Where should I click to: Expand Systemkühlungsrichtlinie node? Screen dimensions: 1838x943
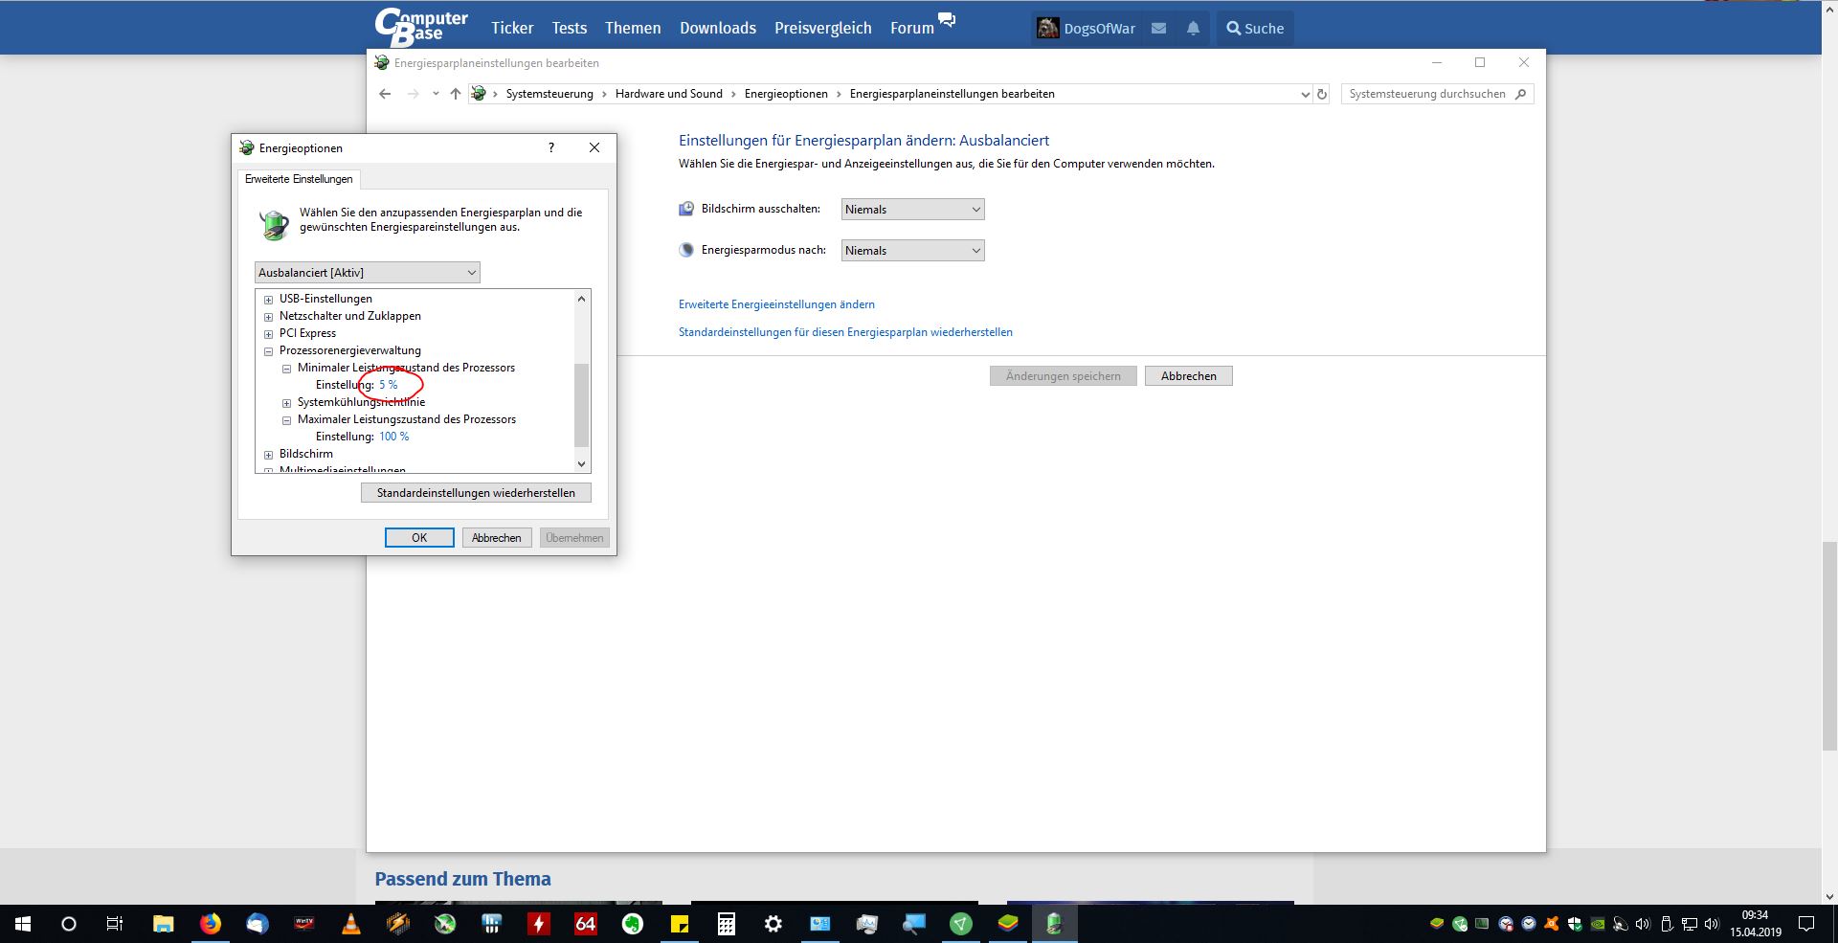(x=286, y=403)
